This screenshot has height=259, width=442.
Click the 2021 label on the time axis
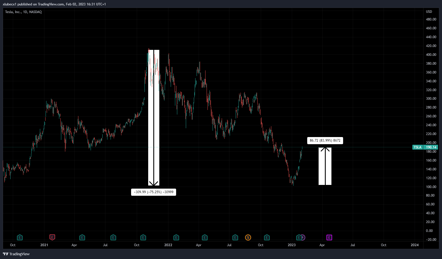44,245
